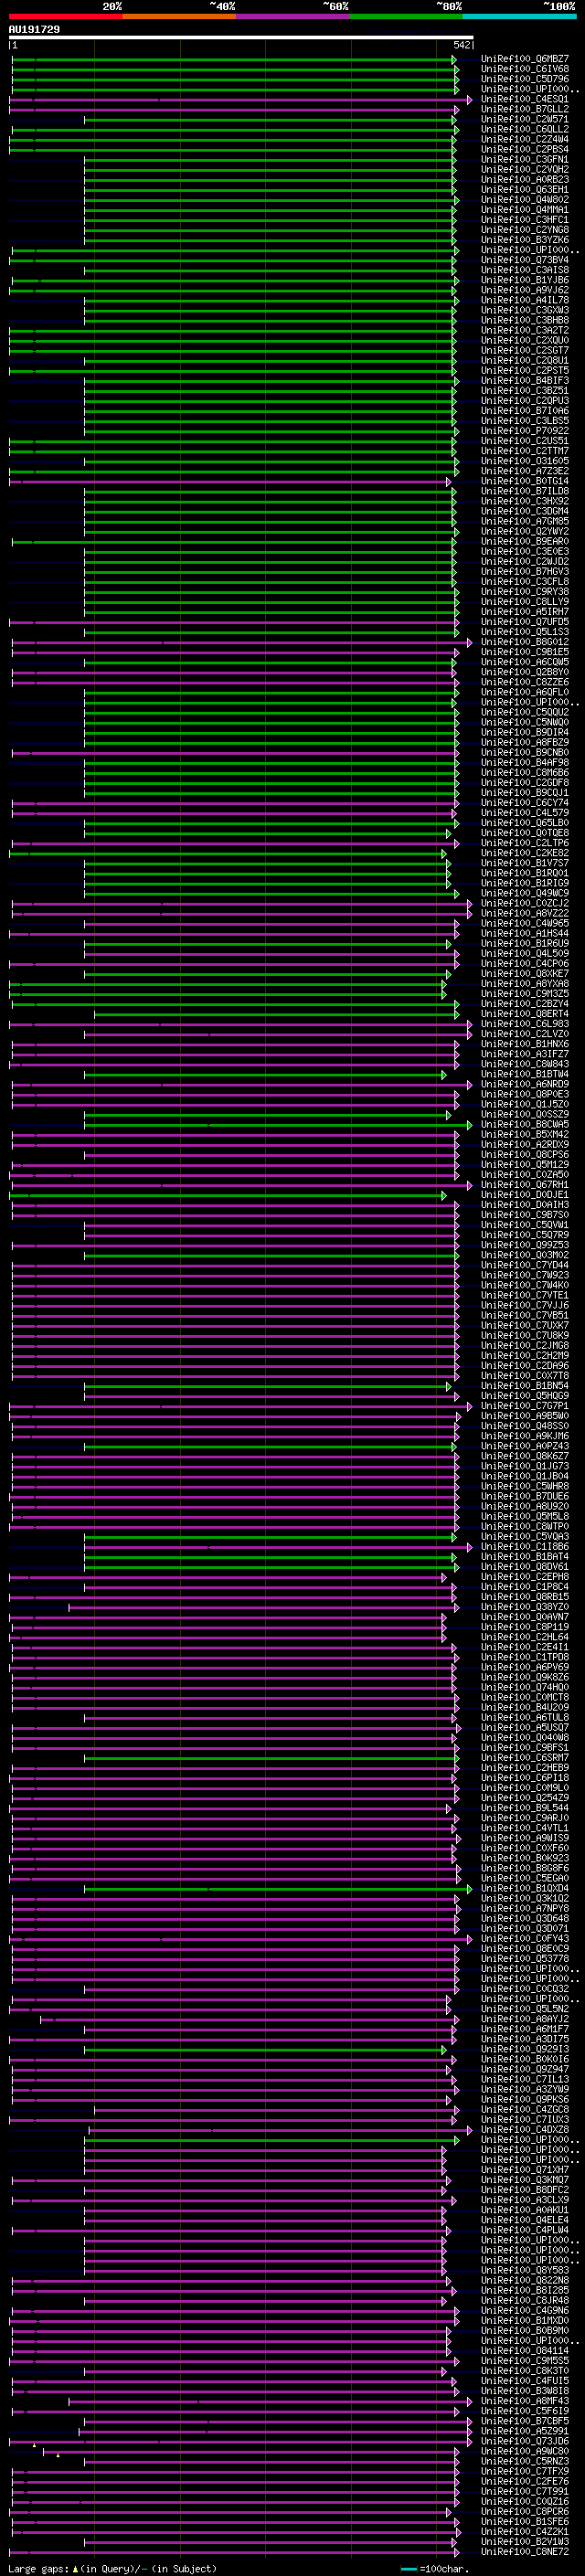The height and width of the screenshot is (2576, 585).
Task: Select the UniRef100_C2Z4W4 label
Action: coord(525,140)
